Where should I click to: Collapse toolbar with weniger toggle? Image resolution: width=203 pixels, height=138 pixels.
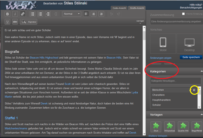[x=140, y=21]
